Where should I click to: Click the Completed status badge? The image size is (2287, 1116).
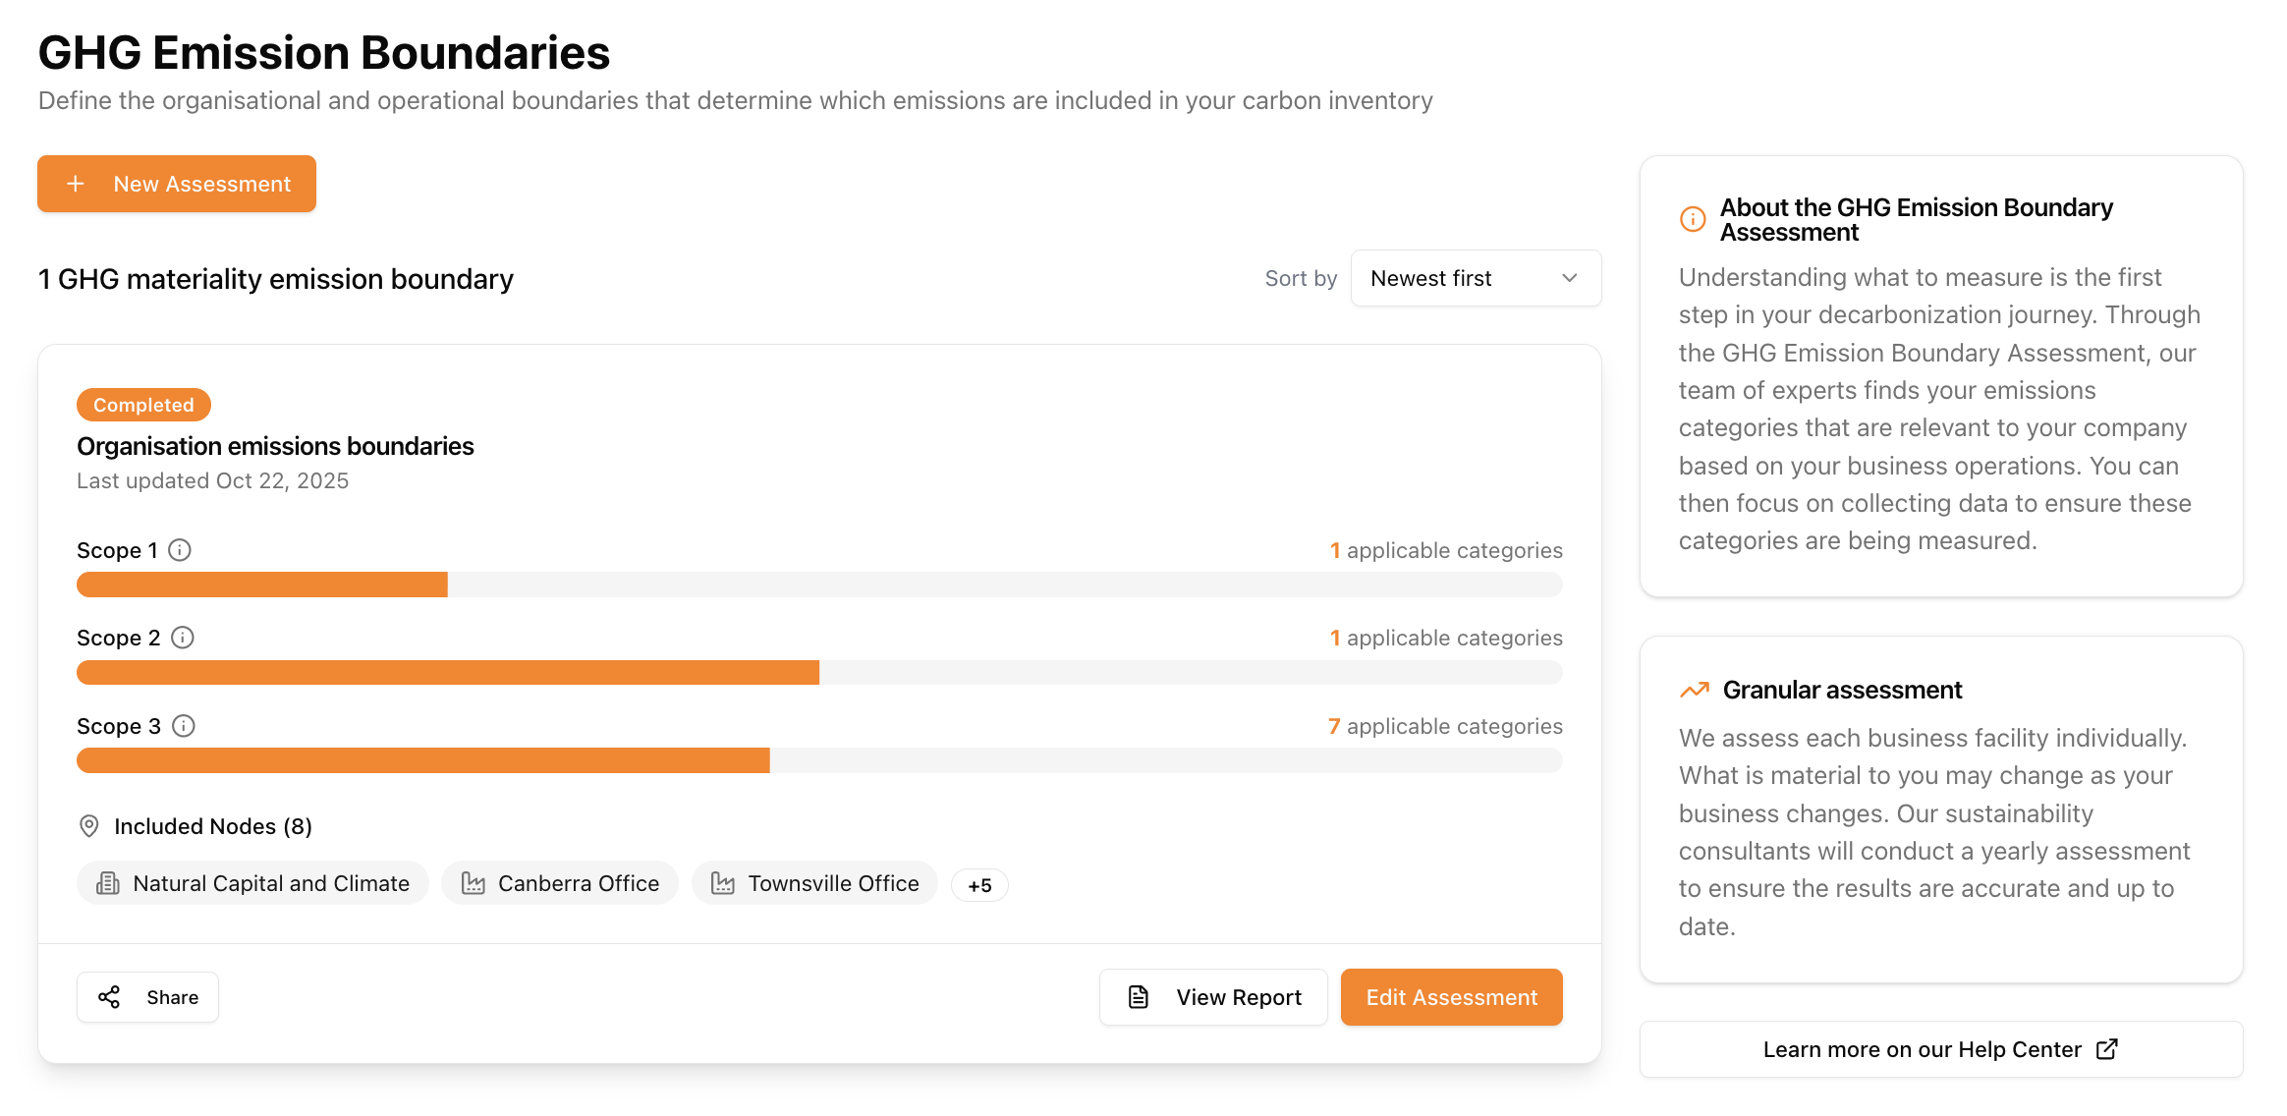pyautogui.click(x=143, y=404)
